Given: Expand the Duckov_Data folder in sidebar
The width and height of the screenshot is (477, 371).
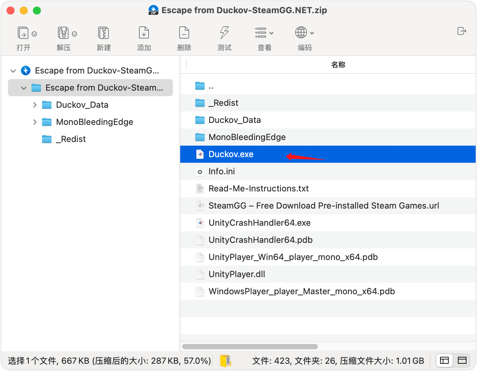Looking at the screenshot, I should 35,105.
